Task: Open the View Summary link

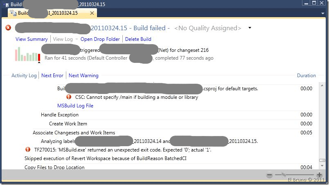Action: pyautogui.click(x=32, y=39)
